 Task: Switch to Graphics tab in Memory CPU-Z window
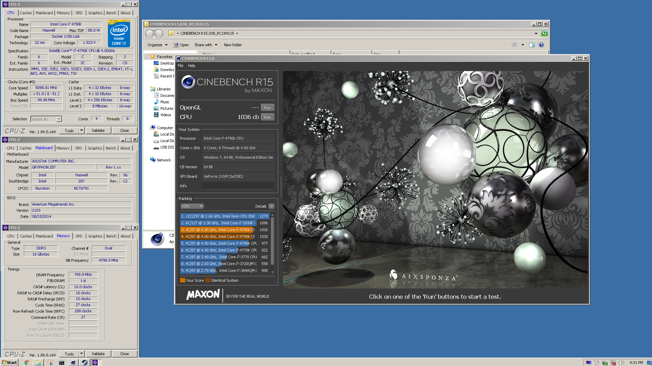[x=95, y=236]
